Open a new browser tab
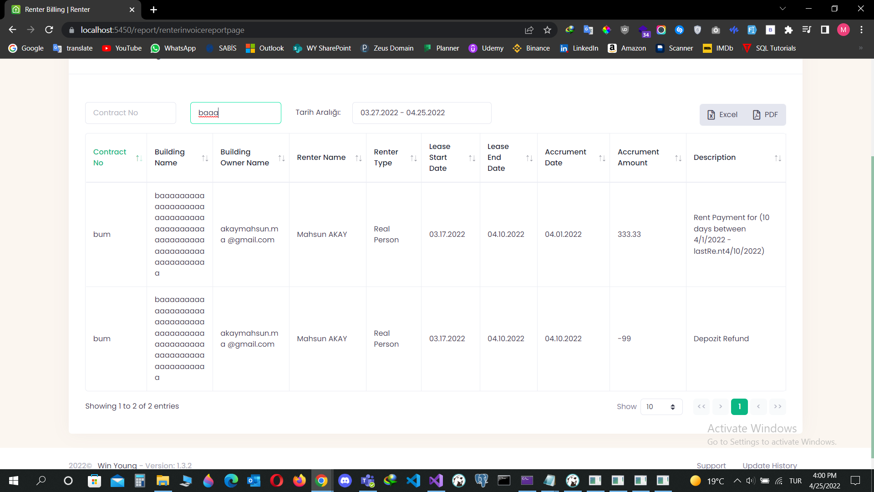 [x=154, y=10]
